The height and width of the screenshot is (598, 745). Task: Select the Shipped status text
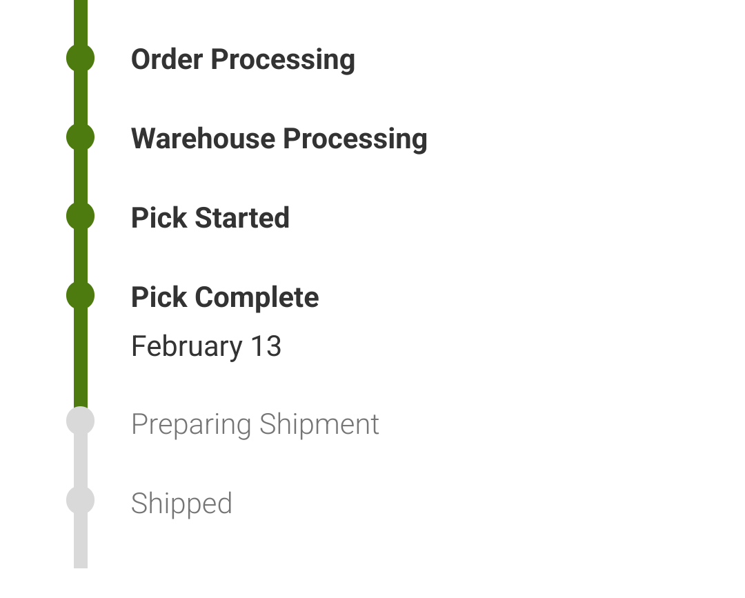coord(181,504)
